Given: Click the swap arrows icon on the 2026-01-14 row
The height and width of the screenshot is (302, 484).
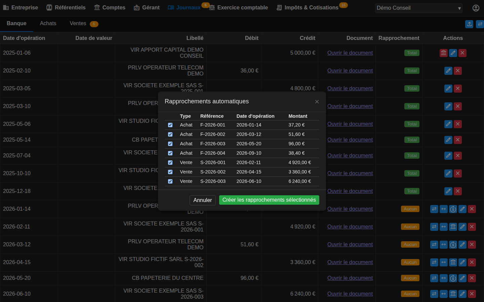Looking at the screenshot, I should tap(434, 209).
